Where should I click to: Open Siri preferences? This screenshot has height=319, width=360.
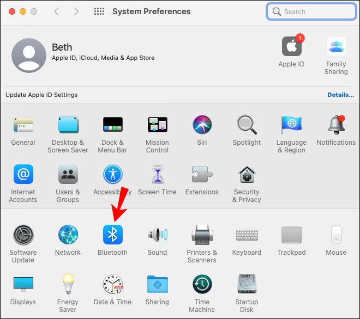[202, 125]
